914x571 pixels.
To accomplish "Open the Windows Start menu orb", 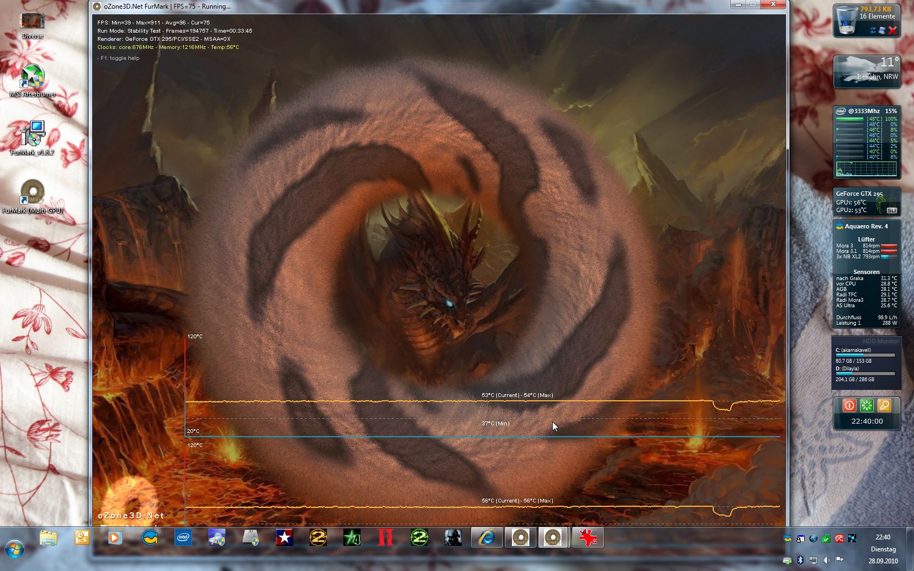I will [15, 549].
